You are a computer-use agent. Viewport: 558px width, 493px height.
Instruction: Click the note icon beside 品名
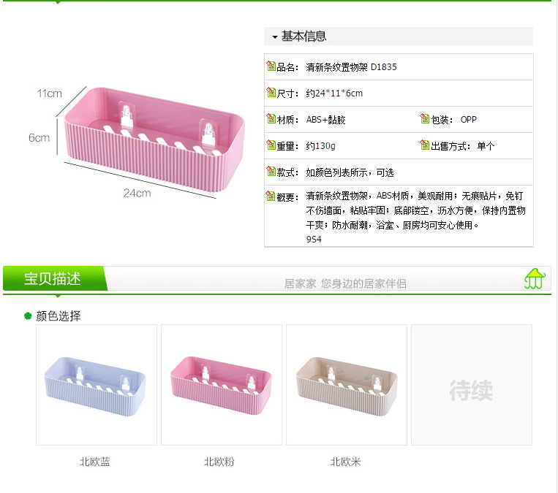271,66
